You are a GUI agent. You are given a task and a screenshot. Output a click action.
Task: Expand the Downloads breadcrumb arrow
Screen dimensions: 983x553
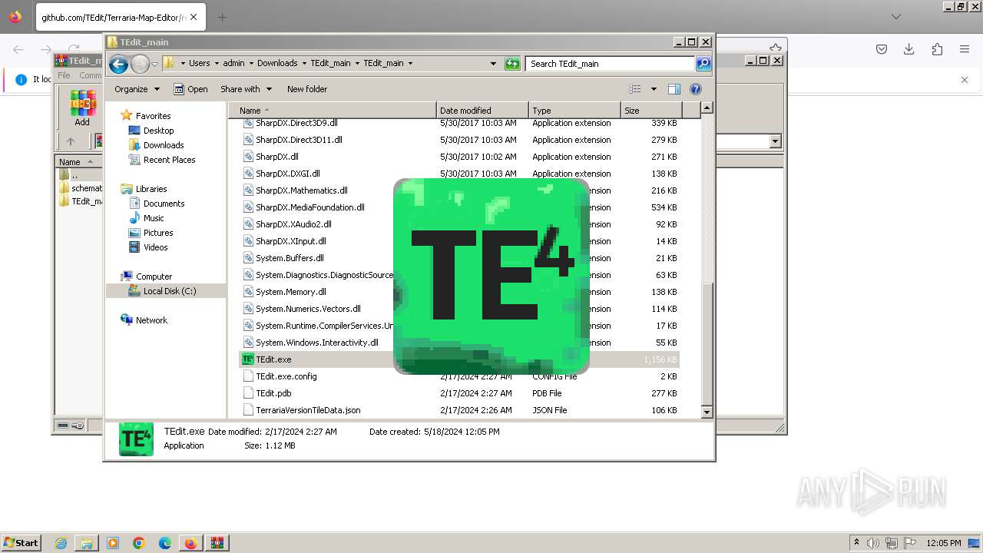[x=304, y=64]
